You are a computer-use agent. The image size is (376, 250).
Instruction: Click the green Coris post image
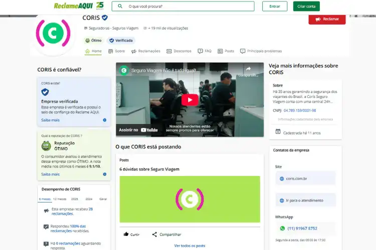pos(190,199)
